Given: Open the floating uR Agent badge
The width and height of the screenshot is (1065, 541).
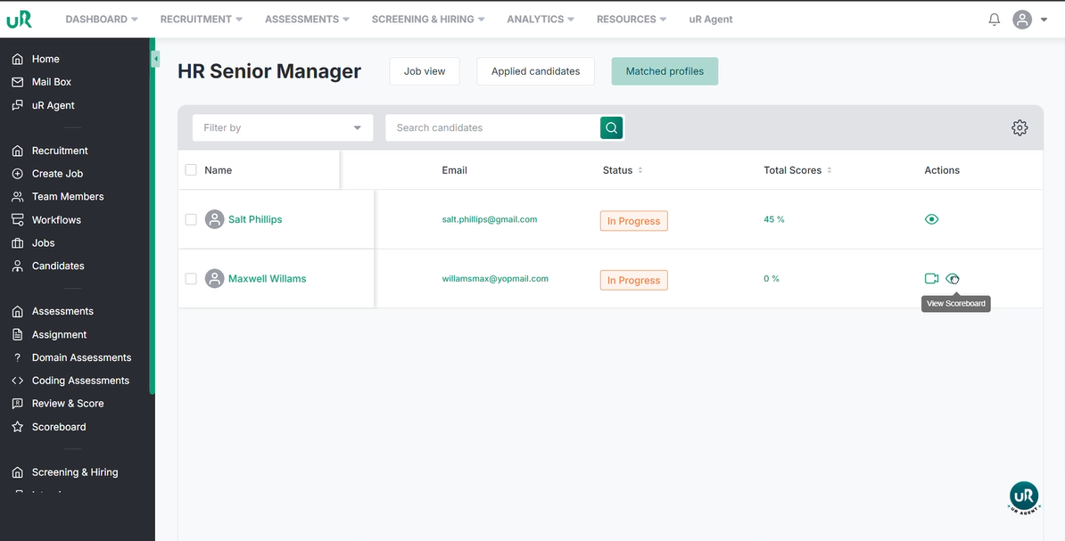Looking at the screenshot, I should (x=1024, y=497).
